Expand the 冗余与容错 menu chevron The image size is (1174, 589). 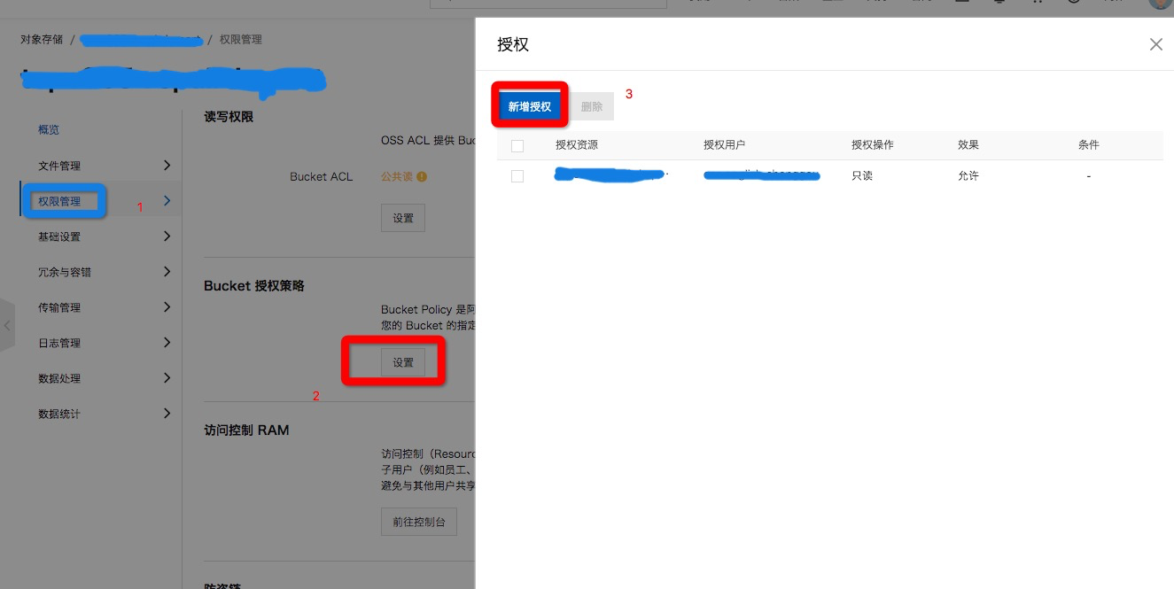(167, 272)
